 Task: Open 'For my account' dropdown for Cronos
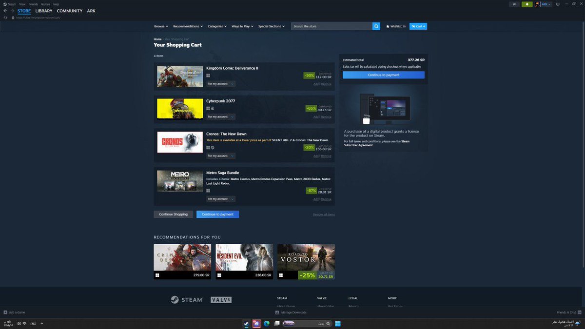point(220,155)
